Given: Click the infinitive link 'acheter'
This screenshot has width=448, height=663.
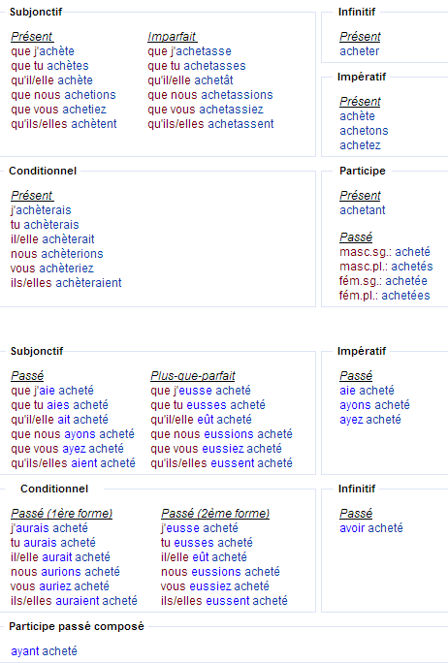Looking at the screenshot, I should [x=359, y=51].
